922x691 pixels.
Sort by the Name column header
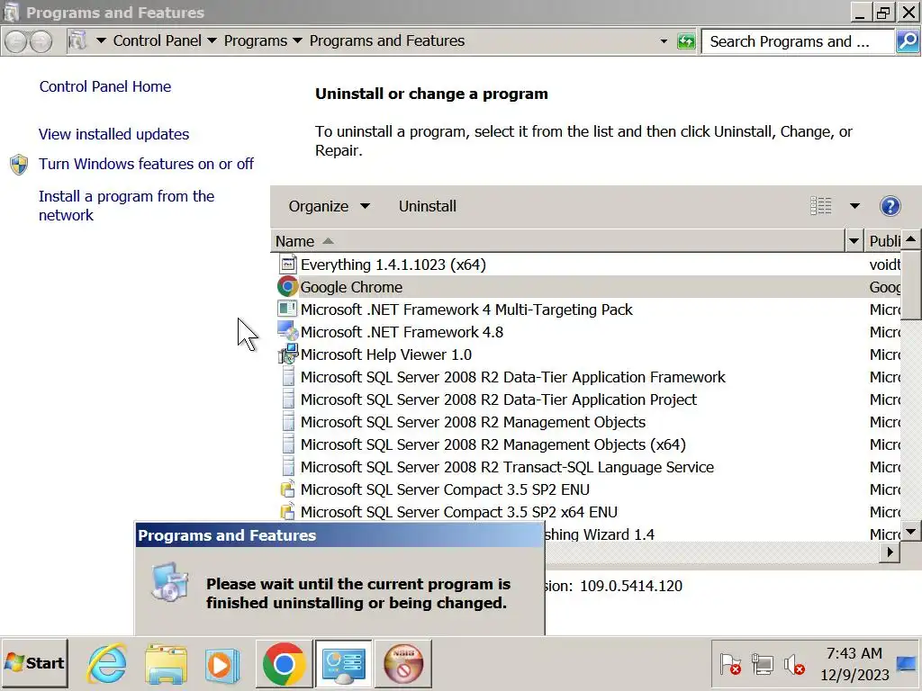[558, 241]
